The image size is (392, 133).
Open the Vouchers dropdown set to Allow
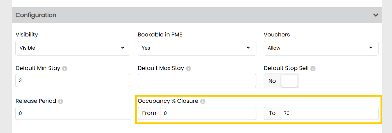[321, 48]
